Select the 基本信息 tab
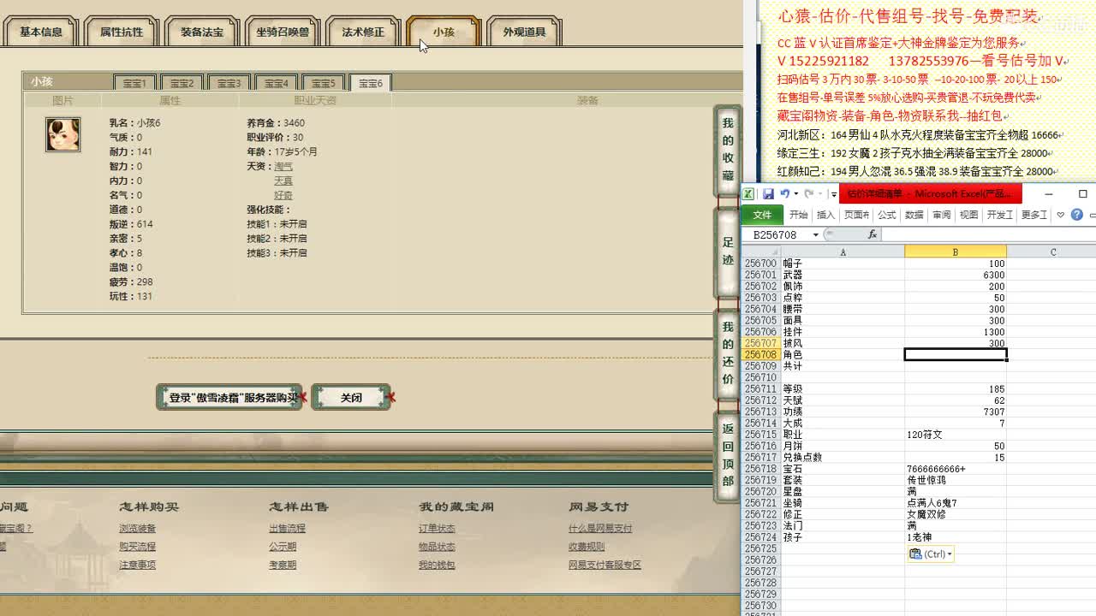The width and height of the screenshot is (1096, 616). click(x=40, y=32)
